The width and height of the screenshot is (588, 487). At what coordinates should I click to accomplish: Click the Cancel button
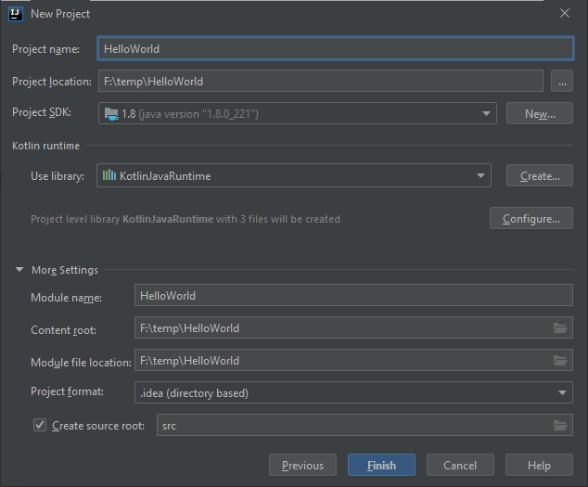(x=460, y=466)
